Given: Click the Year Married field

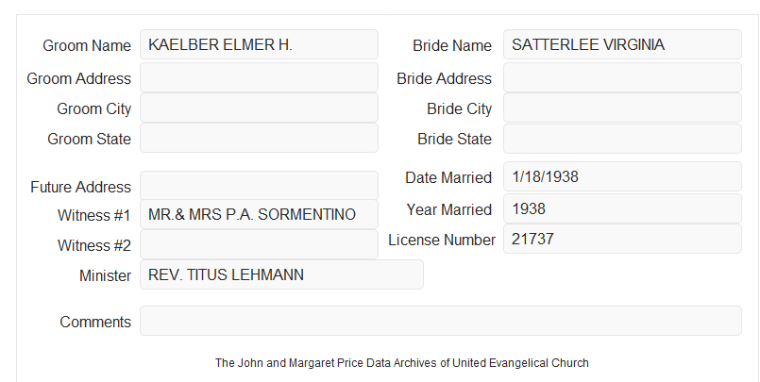Looking at the screenshot, I should tap(622, 208).
